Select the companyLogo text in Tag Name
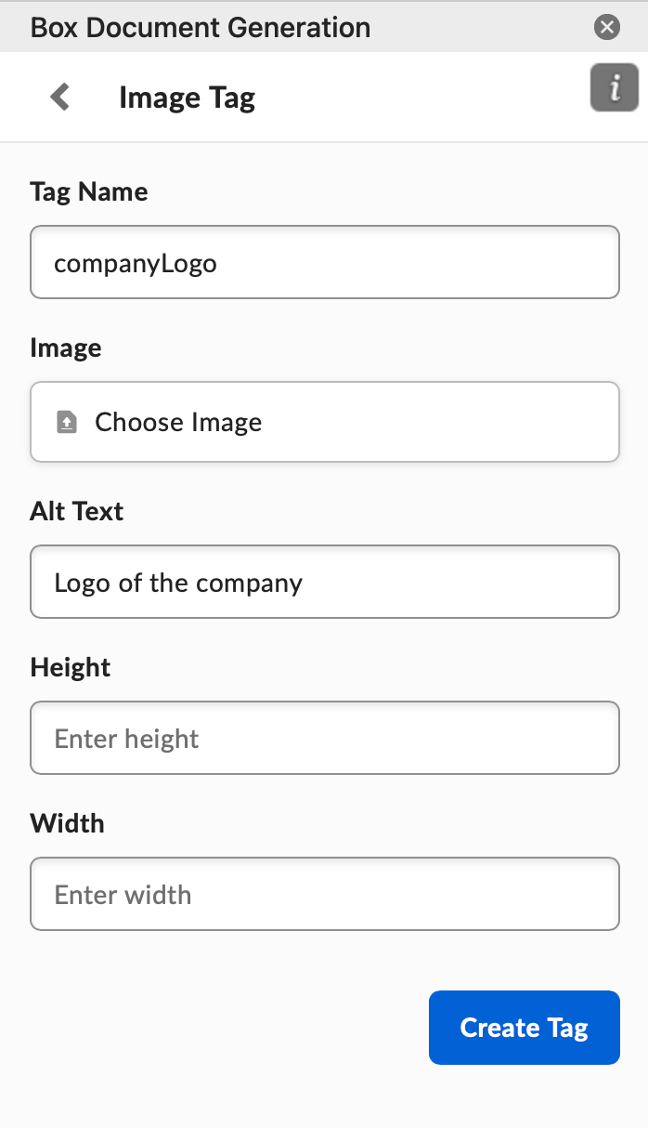Image resolution: width=648 pixels, height=1128 pixels. 137,263
